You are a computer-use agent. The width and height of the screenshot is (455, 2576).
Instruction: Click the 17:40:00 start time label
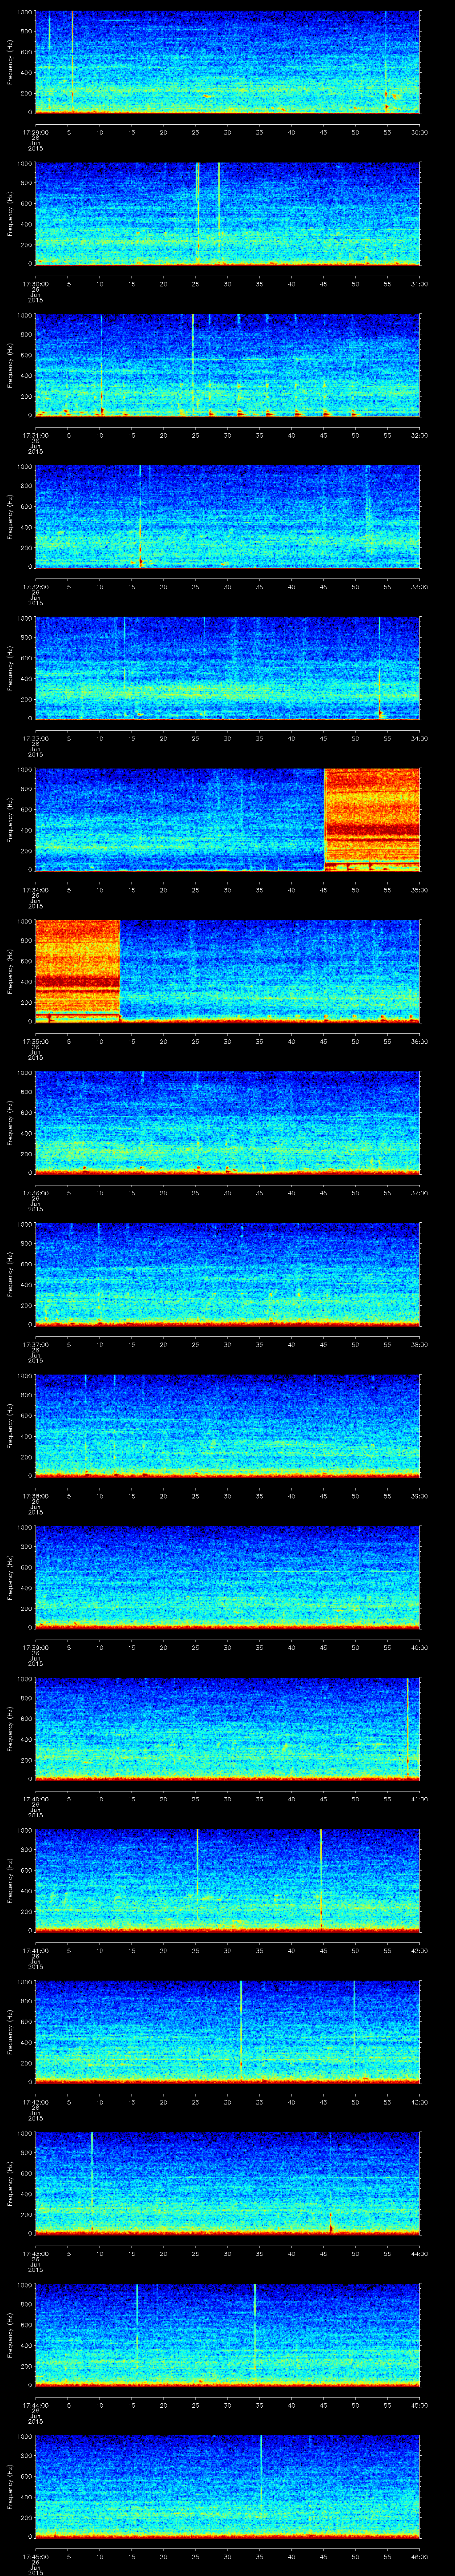(35, 1798)
